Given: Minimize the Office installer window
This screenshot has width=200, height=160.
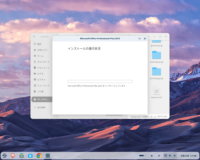Looking at the screenshot, I should [140, 39].
